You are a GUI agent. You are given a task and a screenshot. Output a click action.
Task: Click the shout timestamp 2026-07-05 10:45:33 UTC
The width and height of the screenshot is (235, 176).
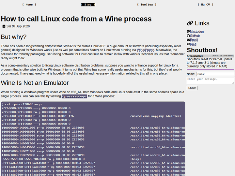223,56
